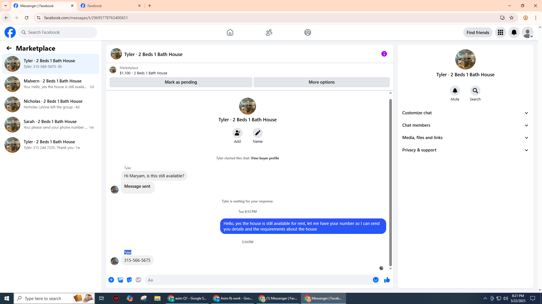Click the browser address bar URL

click(x=86, y=18)
